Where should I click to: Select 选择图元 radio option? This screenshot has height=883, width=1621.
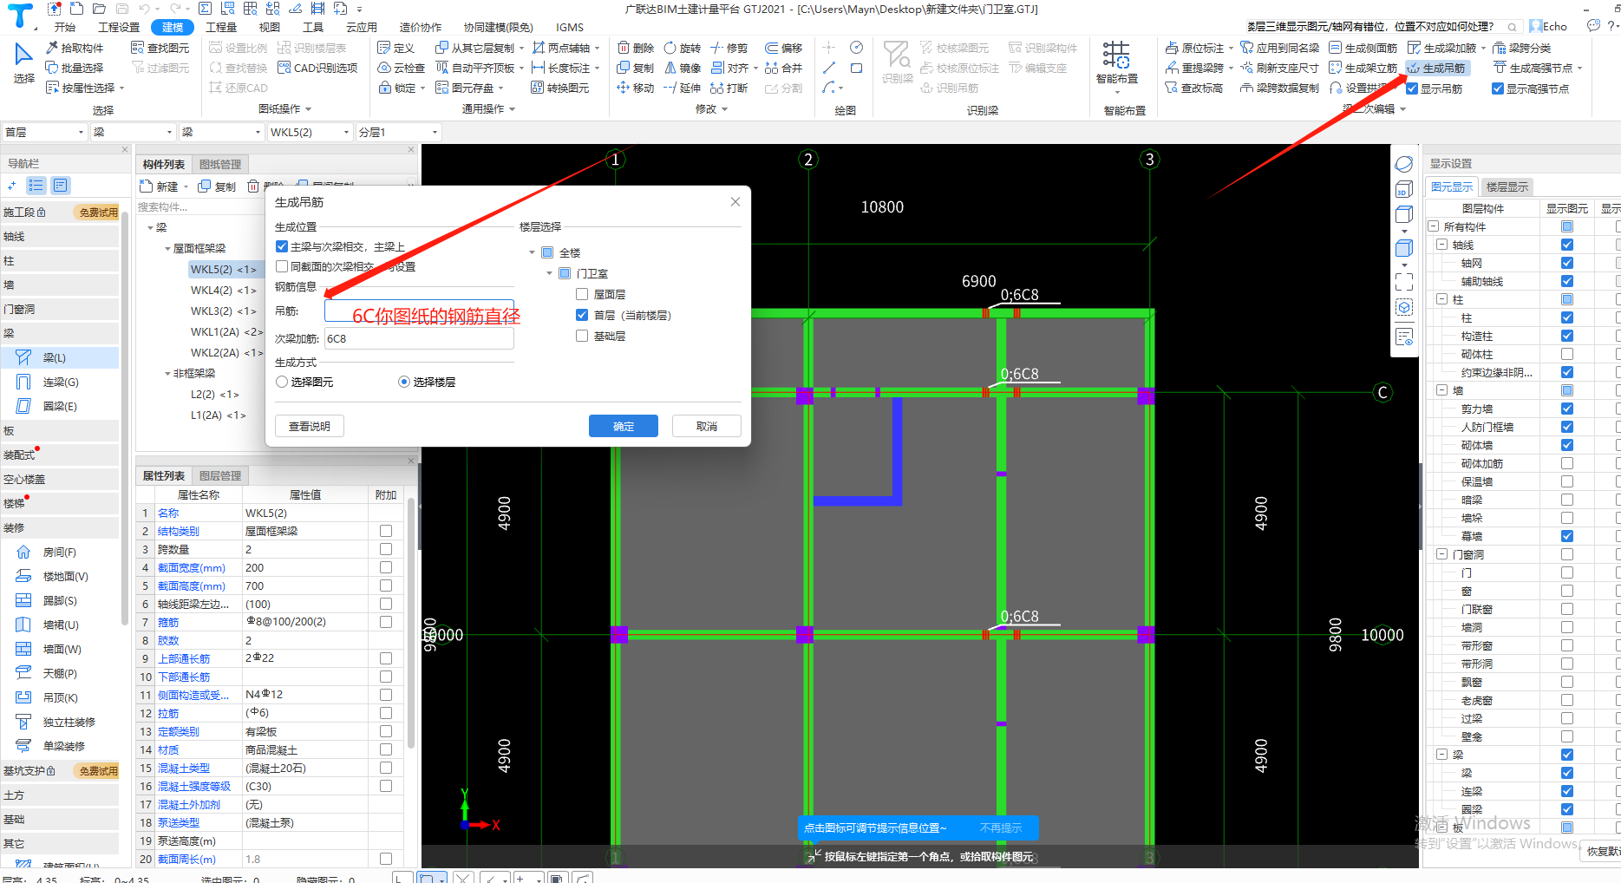point(282,382)
